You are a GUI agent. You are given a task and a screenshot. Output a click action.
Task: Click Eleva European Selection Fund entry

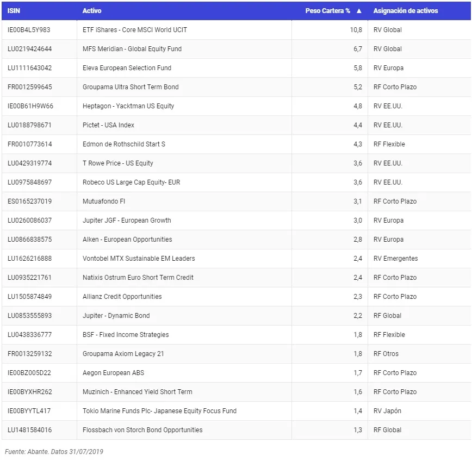pyautogui.click(x=127, y=68)
